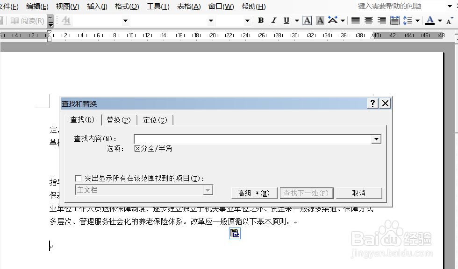Image resolution: width=458 pixels, height=269 pixels.
Task: Click the distributed alignment icon
Action: pyautogui.click(x=395, y=21)
